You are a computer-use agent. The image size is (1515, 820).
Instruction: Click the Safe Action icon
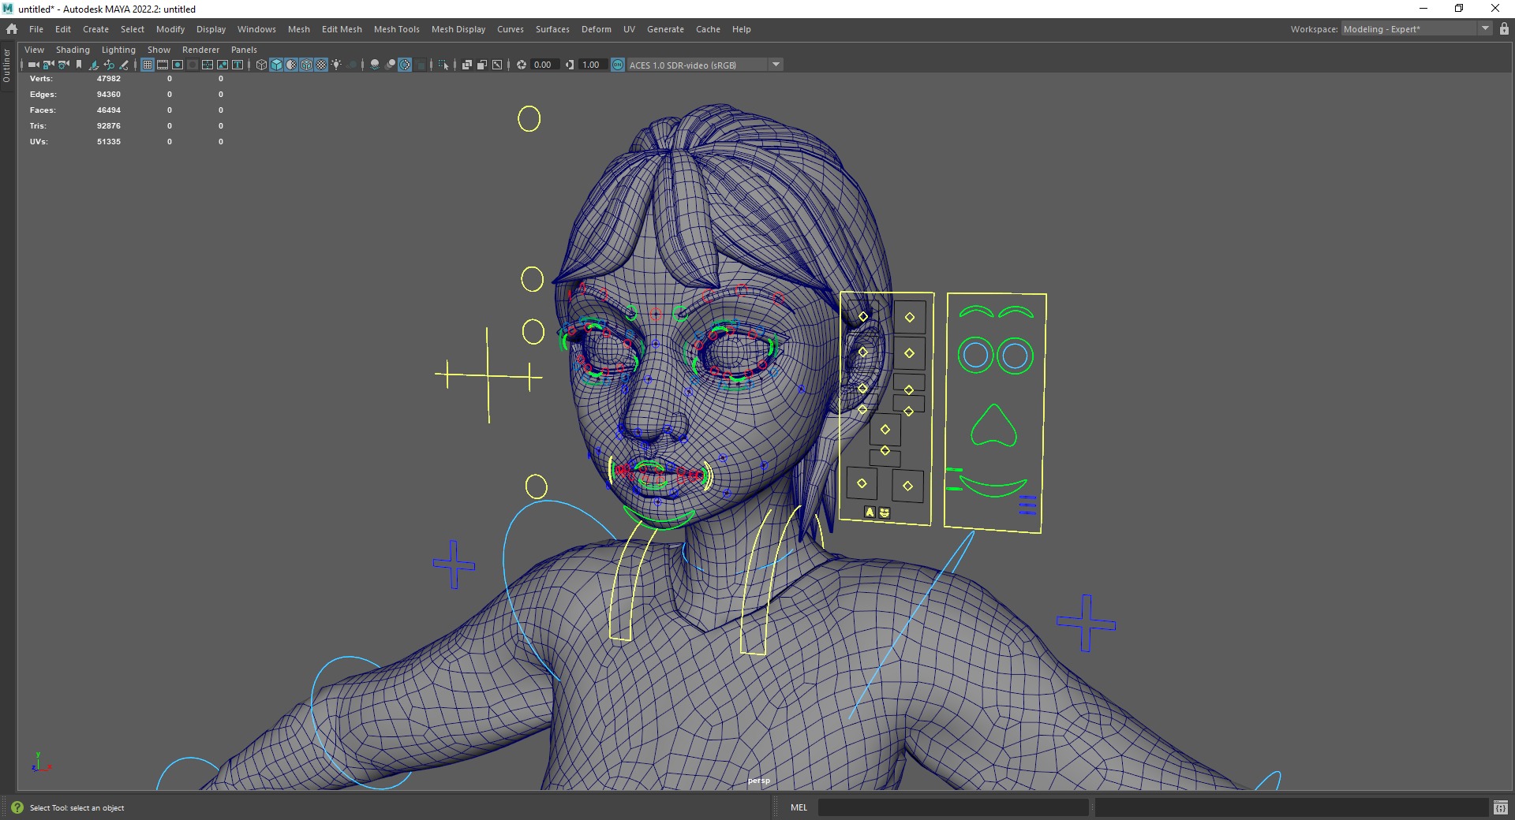pos(223,65)
